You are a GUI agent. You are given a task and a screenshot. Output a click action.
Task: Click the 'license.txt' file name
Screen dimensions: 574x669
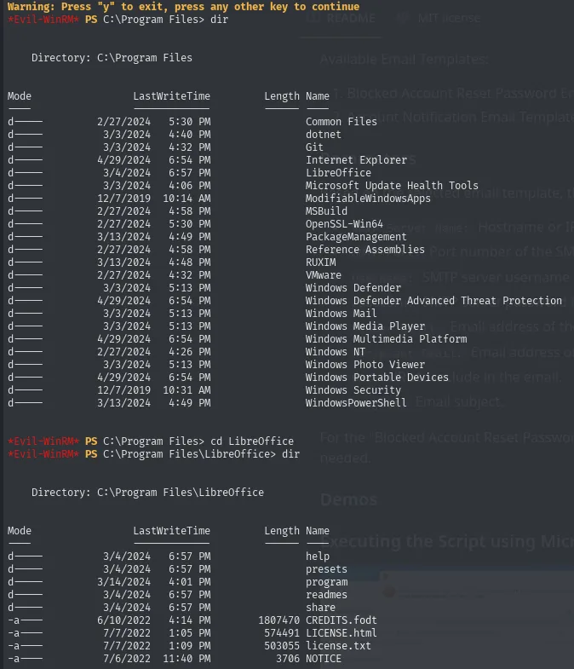point(338,646)
